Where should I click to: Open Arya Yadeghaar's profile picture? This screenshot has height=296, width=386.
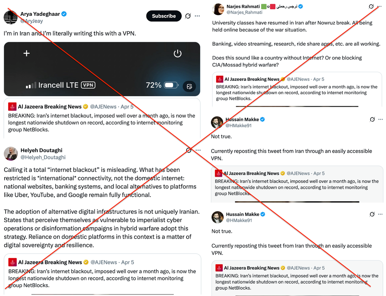[11, 17]
